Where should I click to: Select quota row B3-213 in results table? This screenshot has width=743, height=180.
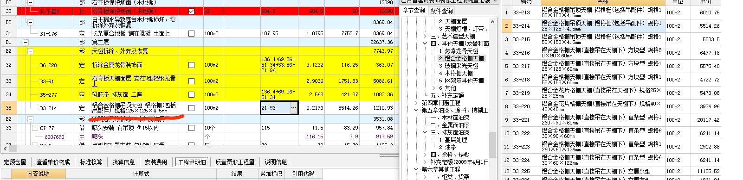(611, 12)
